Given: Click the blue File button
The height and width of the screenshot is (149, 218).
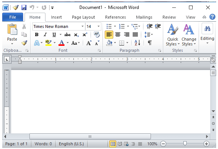Looking at the screenshot, I should (13, 17).
